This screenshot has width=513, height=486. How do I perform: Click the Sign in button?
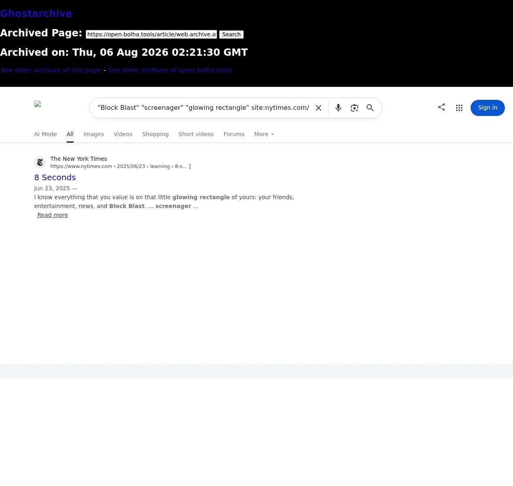click(488, 108)
